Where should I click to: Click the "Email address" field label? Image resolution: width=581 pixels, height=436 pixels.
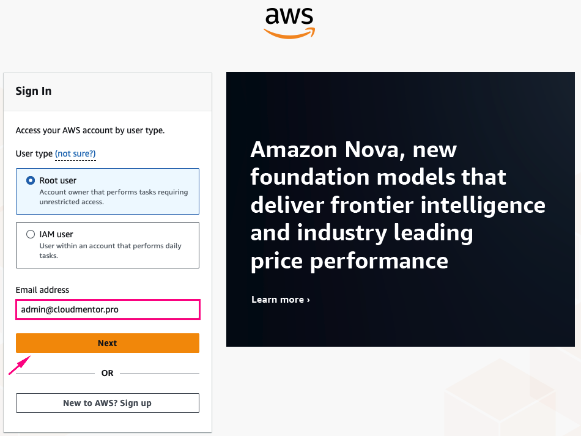tap(42, 290)
